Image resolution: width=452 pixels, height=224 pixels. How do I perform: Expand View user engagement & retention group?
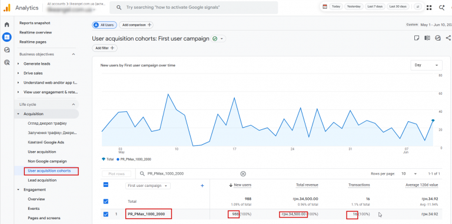click(18, 92)
